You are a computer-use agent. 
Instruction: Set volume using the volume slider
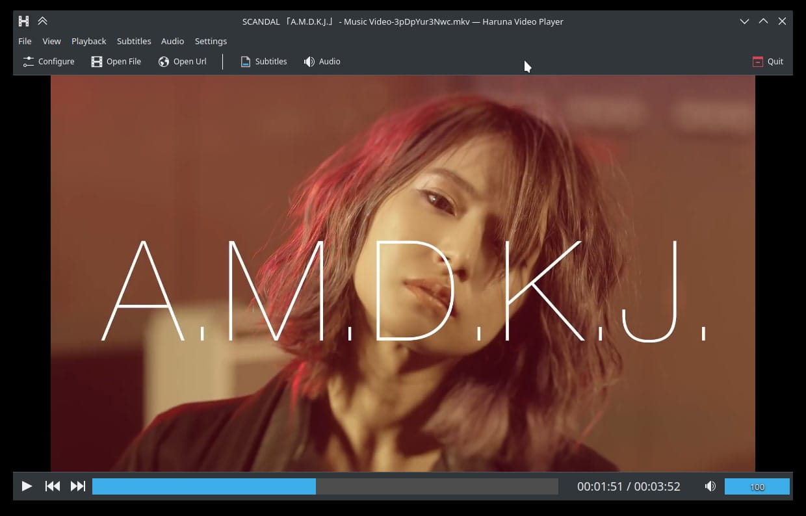click(757, 486)
